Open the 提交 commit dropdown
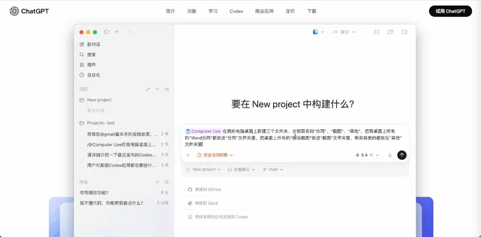The width and height of the screenshot is (481, 237). pyautogui.click(x=344, y=32)
